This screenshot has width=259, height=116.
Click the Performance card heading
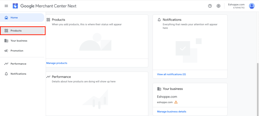point(61,77)
